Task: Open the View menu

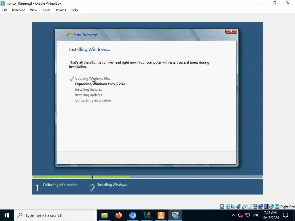Action: coord(33,10)
